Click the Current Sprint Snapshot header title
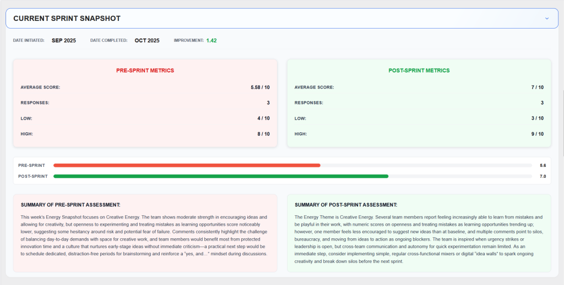 [x=67, y=19]
